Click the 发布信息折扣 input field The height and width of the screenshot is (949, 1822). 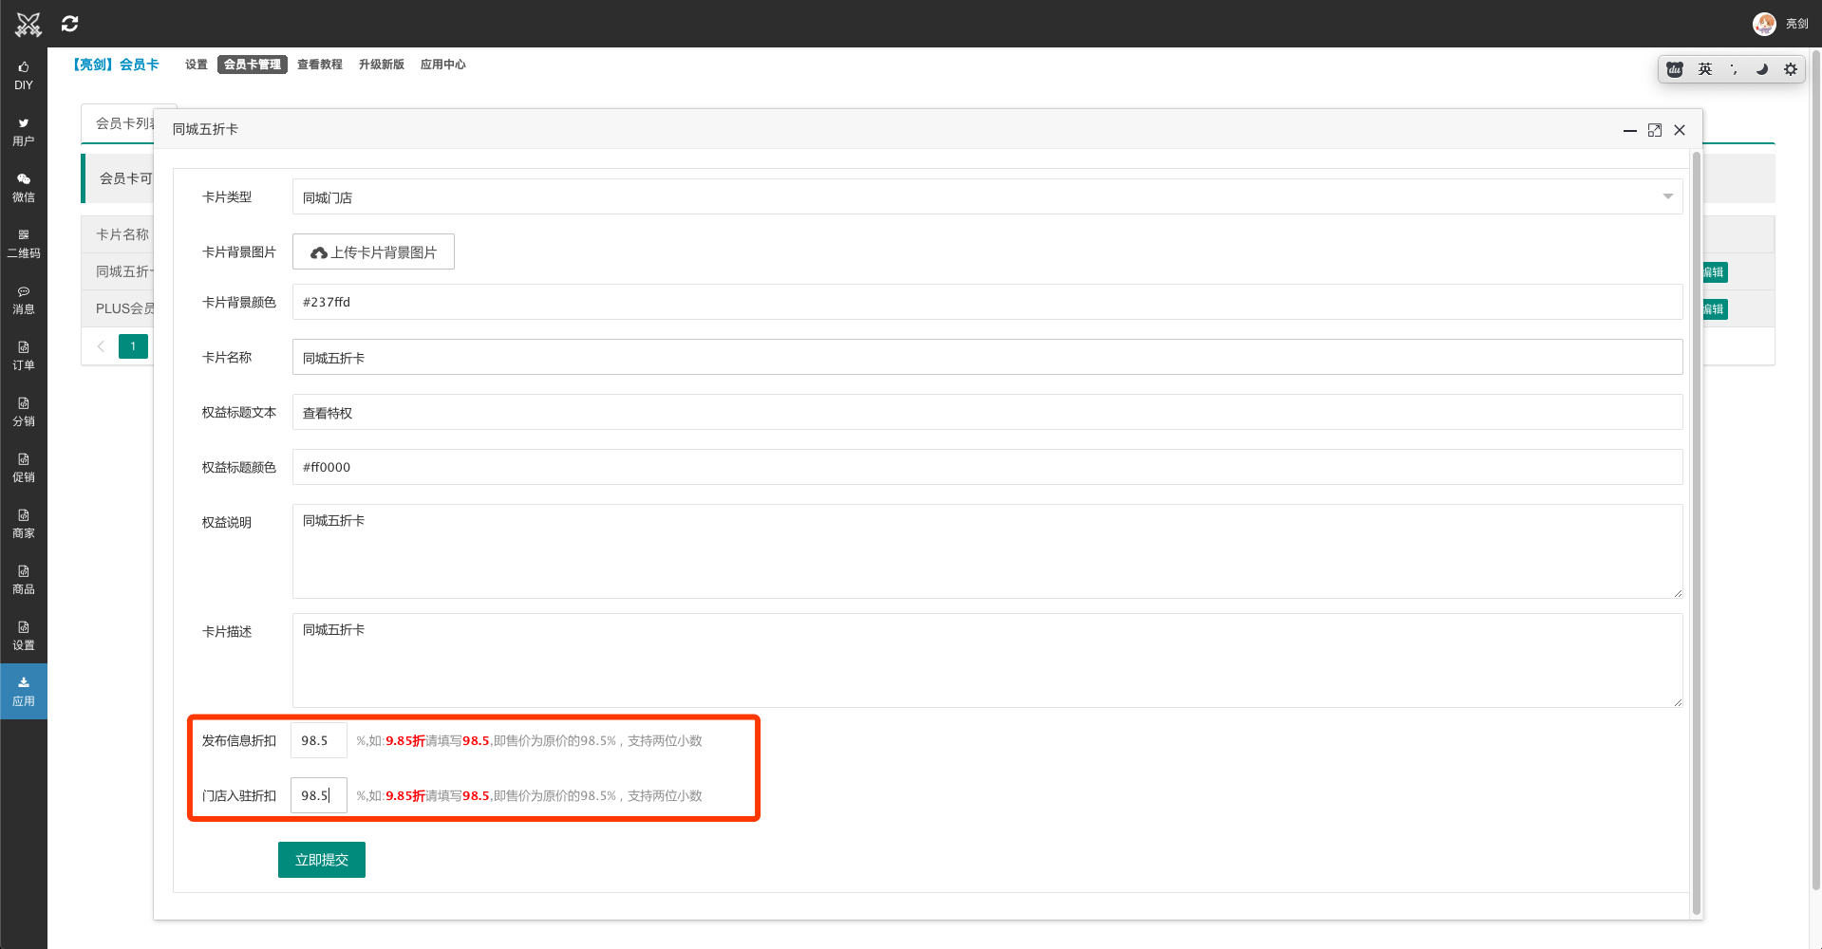click(x=319, y=740)
